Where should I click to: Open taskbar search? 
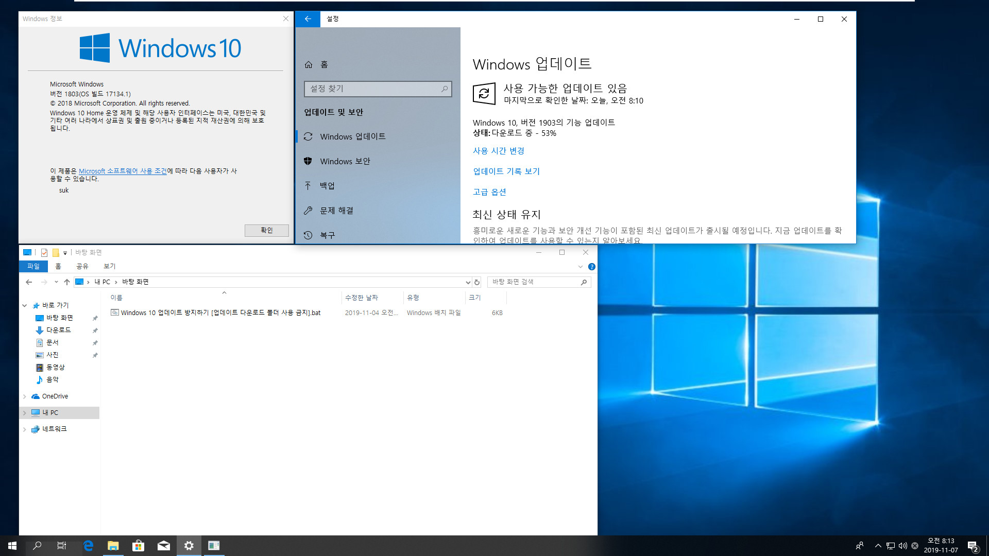point(37,546)
